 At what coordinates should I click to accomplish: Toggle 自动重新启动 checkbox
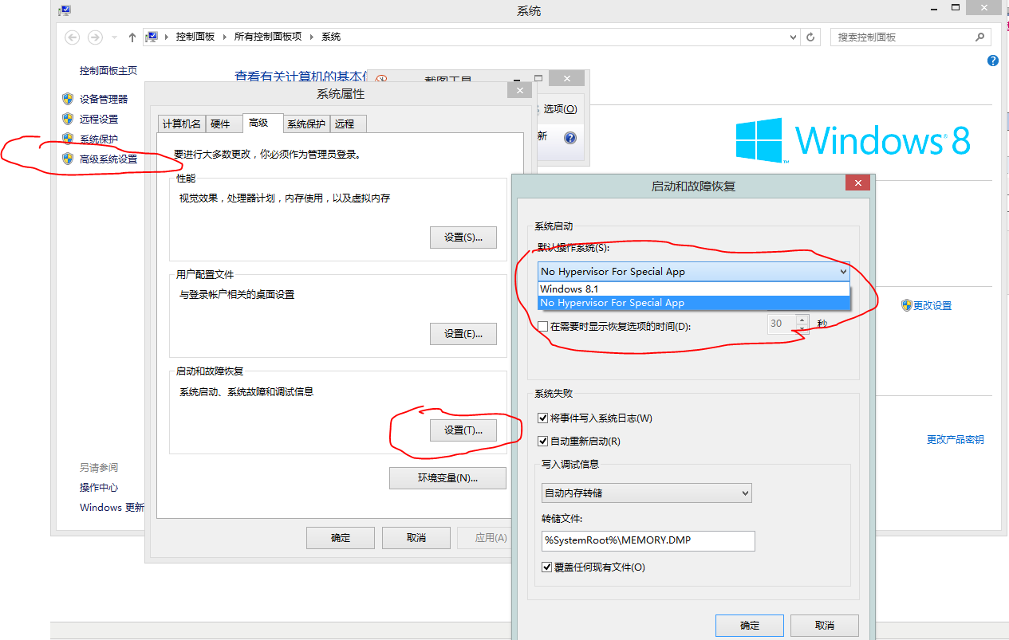pos(543,441)
